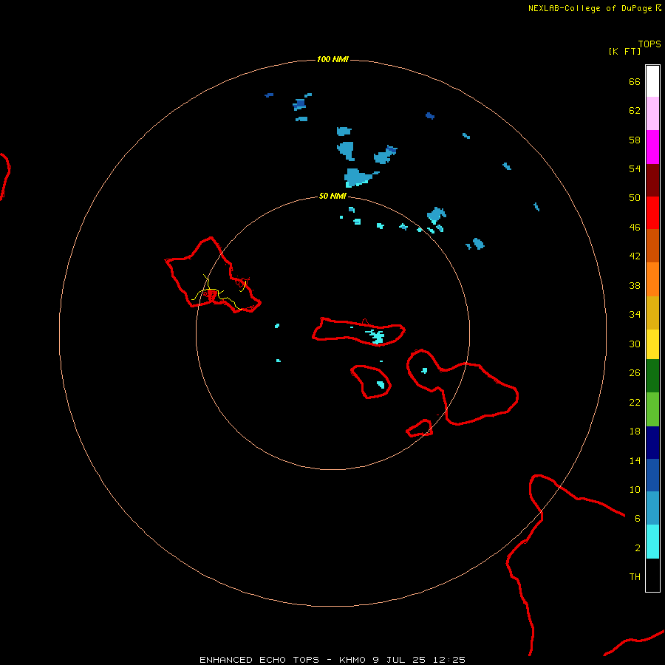Pick the gold legend band
This screenshot has height=665, width=665.
(x=652, y=313)
